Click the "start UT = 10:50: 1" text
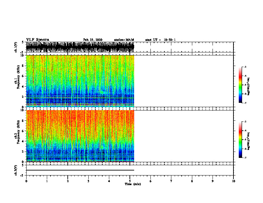The image size is (263, 203). pyautogui.click(x=160, y=40)
